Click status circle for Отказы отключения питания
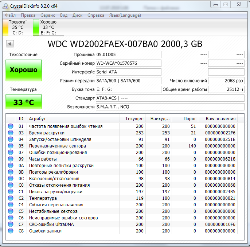Image resolution: width=250 pixels, height=247 pixels. click(x=11, y=185)
